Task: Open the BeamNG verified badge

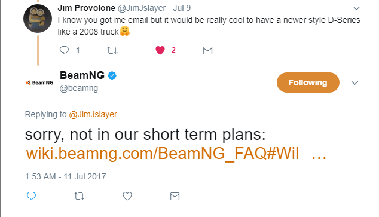Action: (112, 75)
